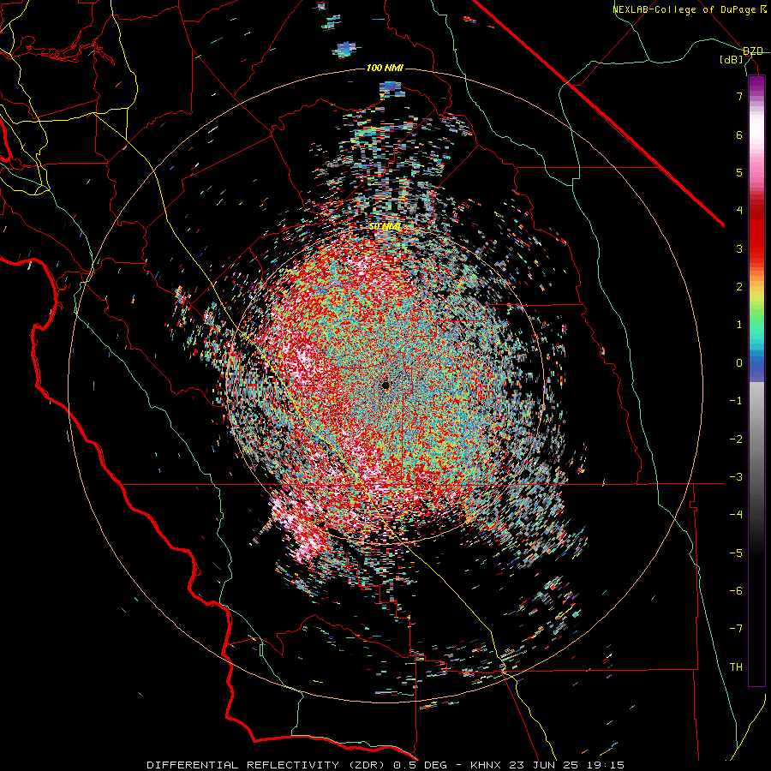
Task: Click the vertical ZDR color scale bar
Action: pyautogui.click(x=756, y=381)
